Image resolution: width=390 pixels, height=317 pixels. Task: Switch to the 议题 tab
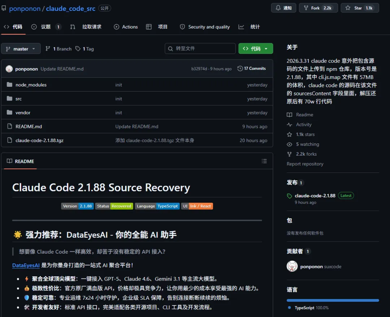click(x=46, y=27)
